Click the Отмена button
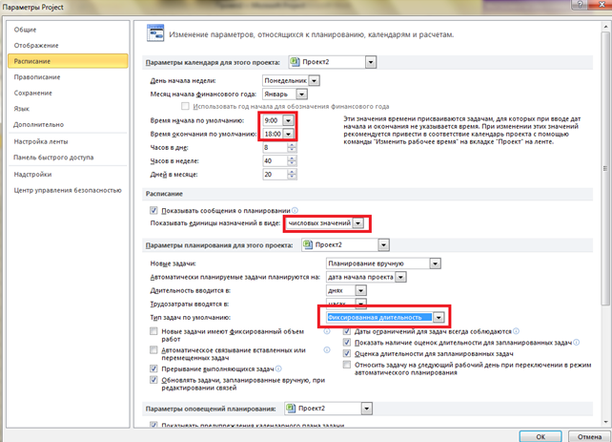 point(589,436)
